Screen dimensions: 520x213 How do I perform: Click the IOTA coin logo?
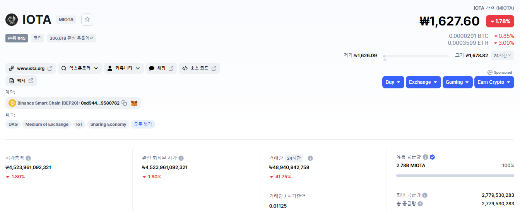point(12,20)
